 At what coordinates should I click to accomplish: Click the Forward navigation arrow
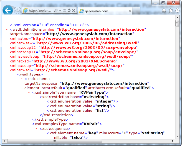coord(17,11)
